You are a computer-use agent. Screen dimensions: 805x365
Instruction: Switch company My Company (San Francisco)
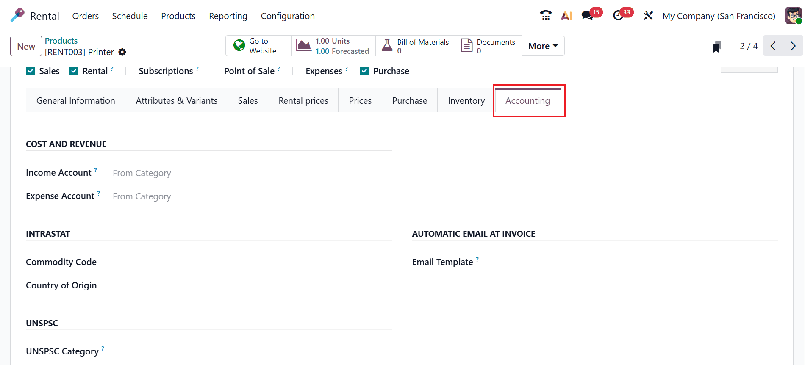[x=719, y=16]
